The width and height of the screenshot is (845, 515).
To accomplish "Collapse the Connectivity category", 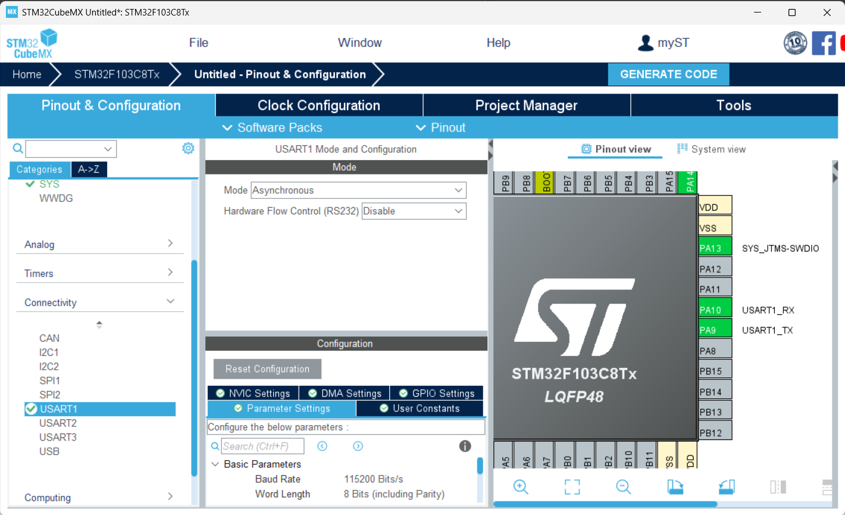I will pos(100,302).
